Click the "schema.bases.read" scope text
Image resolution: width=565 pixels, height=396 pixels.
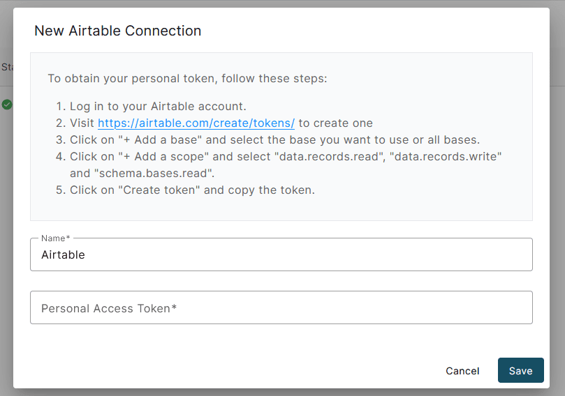click(153, 174)
